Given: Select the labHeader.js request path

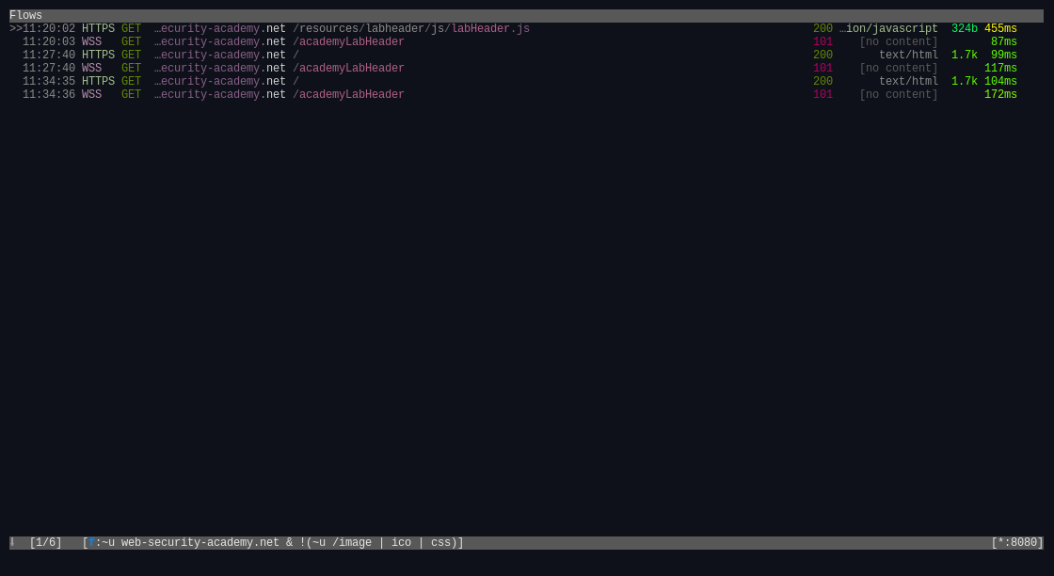Looking at the screenshot, I should tap(410, 29).
